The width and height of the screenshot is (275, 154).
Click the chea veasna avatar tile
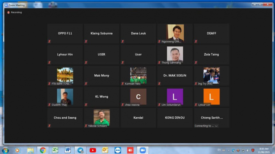[x=138, y=97]
